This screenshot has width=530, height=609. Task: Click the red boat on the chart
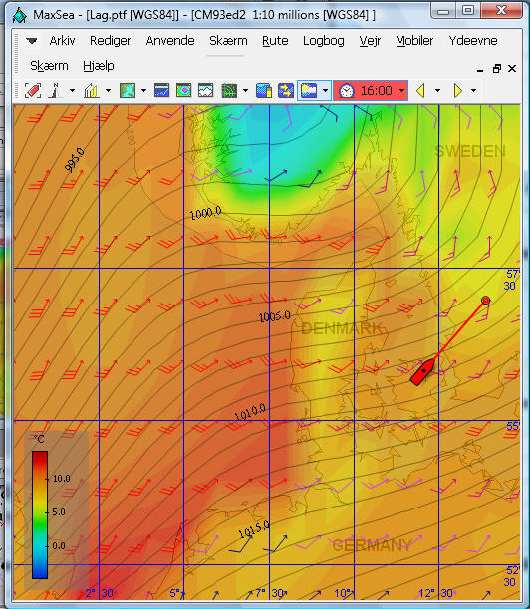point(423,372)
